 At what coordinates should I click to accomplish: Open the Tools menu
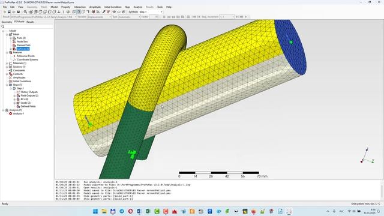pyautogui.click(x=160, y=7)
